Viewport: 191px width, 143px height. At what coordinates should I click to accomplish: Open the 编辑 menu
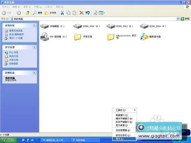coord(16,7)
